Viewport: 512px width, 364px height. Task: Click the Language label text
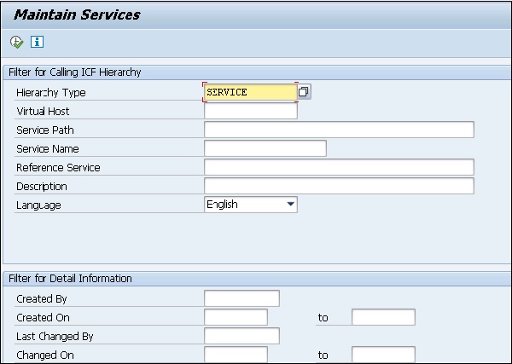tap(38, 205)
